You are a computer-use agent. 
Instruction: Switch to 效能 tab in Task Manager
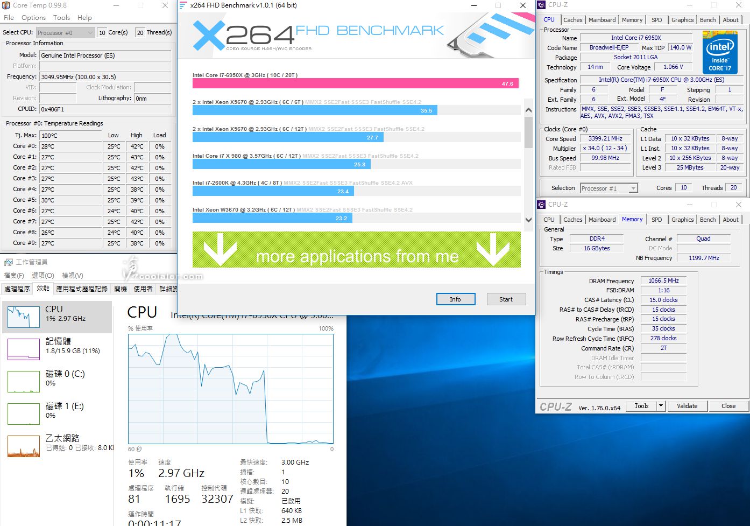(x=43, y=289)
